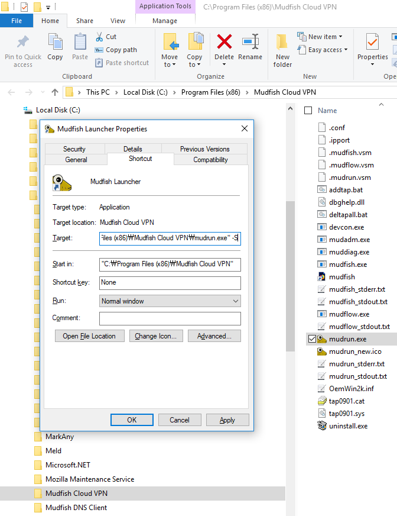Viewport: 397px width, 516px height.
Task: Uncheck the mudrun.exe file checkbox
Action: (311, 339)
